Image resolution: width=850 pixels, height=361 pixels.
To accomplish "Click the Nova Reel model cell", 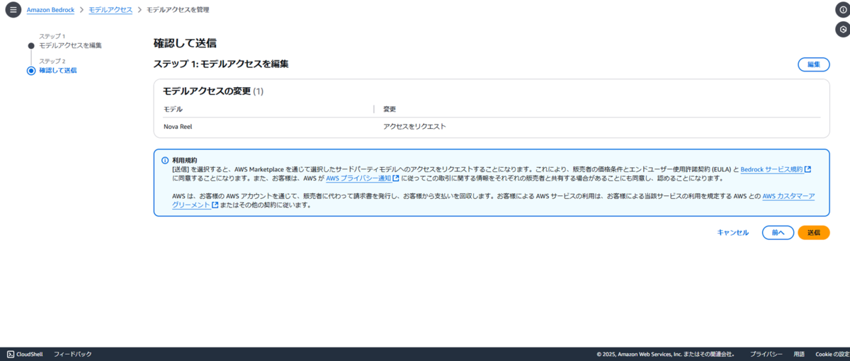I will tap(178, 127).
